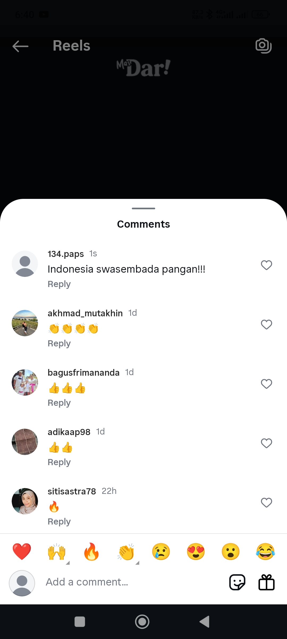The width and height of the screenshot is (287, 639).
Task: Insert the heart eyes quick emoji
Action: 196,552
